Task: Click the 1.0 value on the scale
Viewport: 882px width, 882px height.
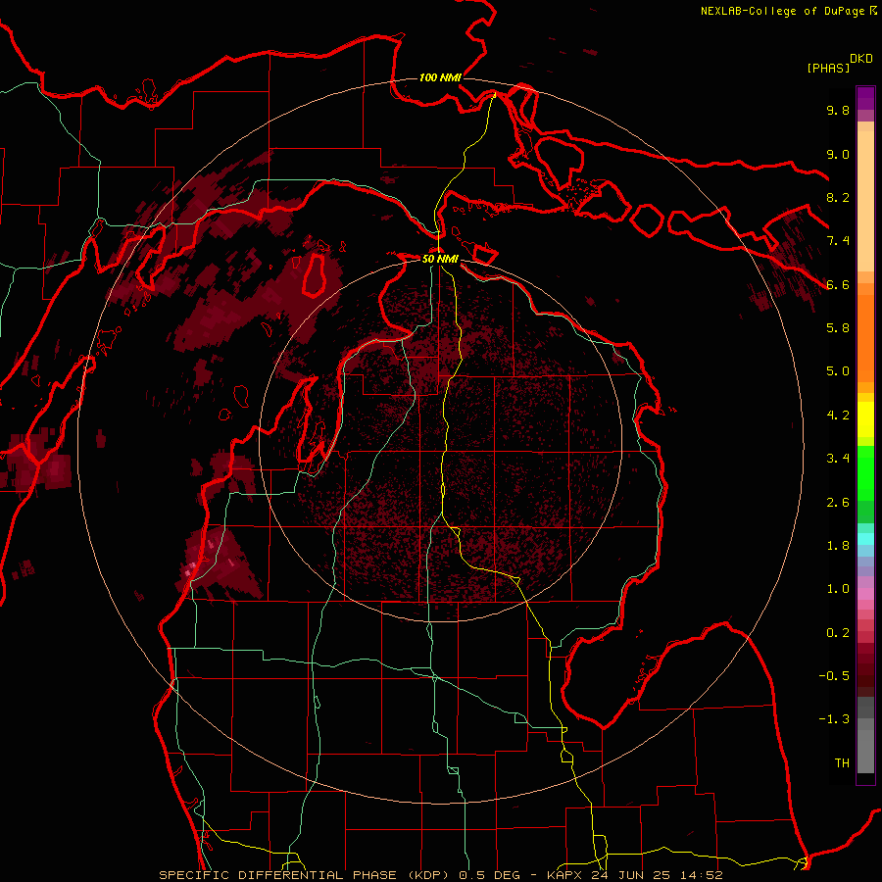Action: (838, 589)
